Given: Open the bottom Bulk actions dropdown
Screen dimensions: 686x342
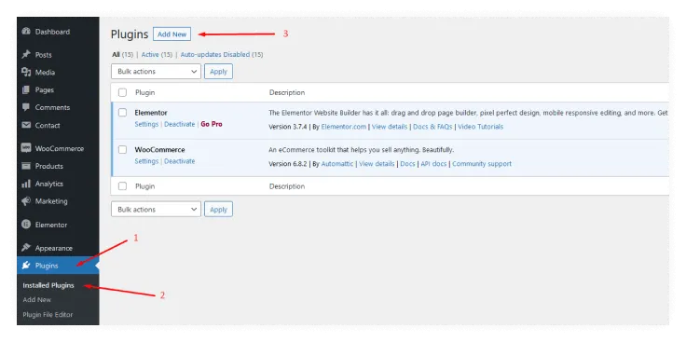Looking at the screenshot, I should [x=157, y=209].
